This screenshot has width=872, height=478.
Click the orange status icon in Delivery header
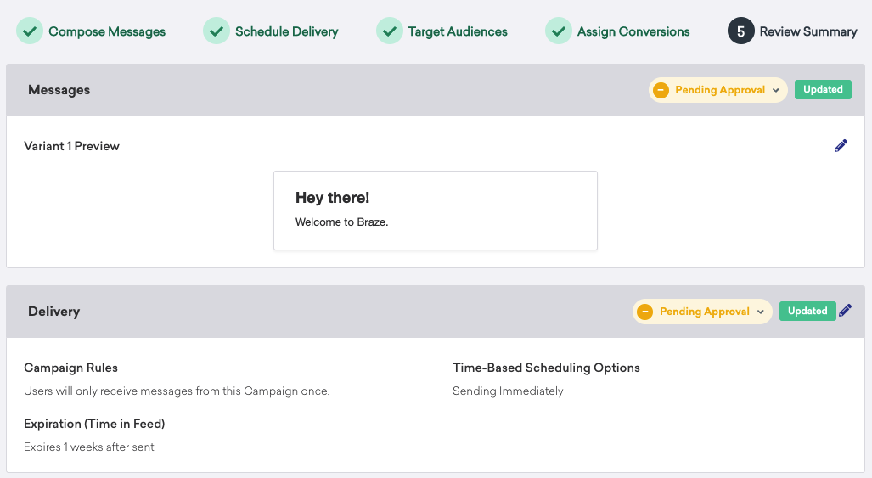pos(644,312)
